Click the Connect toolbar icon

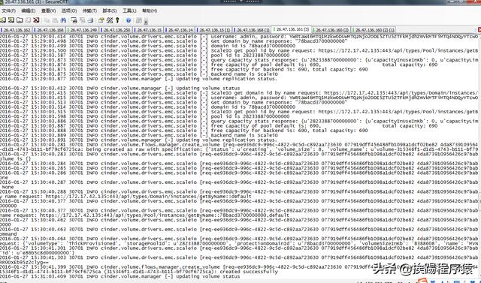tap(3, 20)
